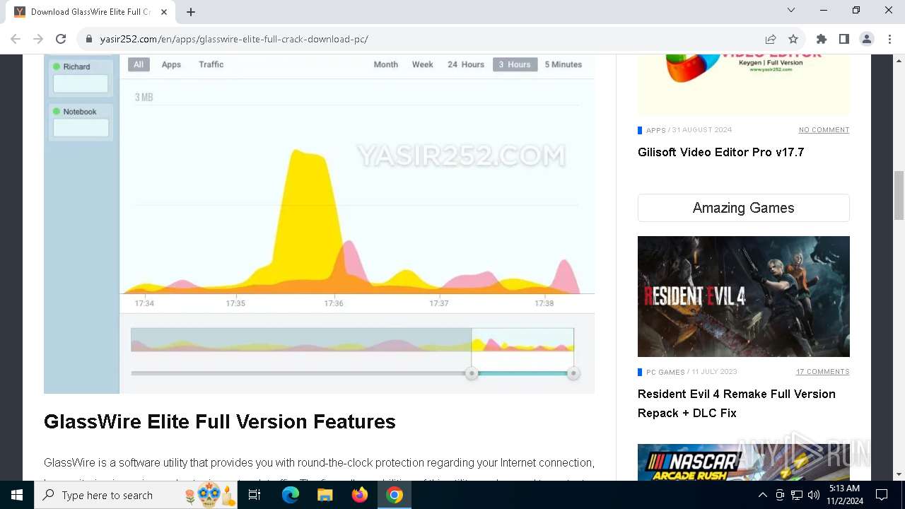This screenshot has width=905, height=509.
Task: Select the Download GlassWire Elite tab
Action: 92,12
